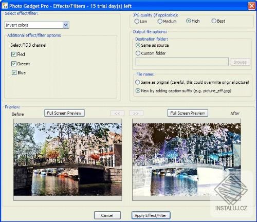Select Low JPG quality
257x222 pixels.
pyautogui.click(x=137, y=21)
